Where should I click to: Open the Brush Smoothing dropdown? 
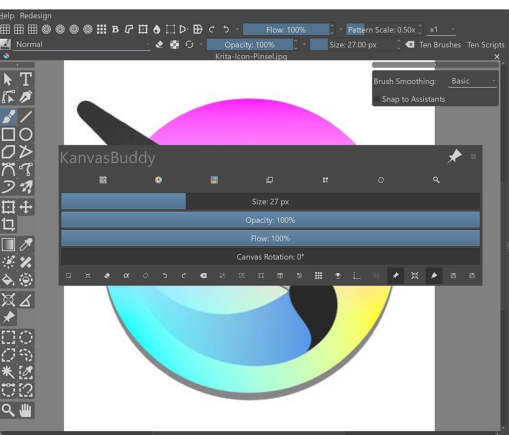pos(473,81)
